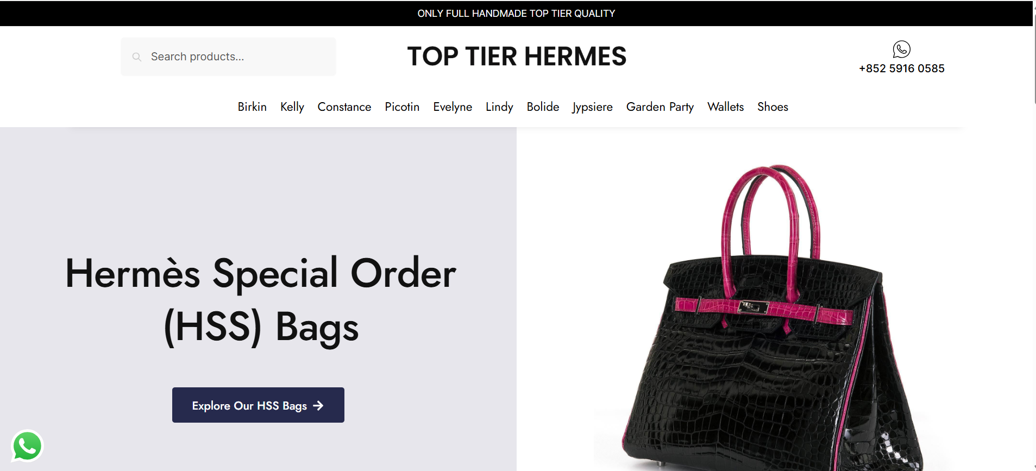Go to the Constance menu item

point(344,107)
